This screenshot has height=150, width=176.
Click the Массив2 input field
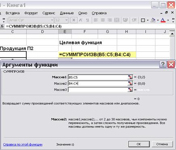(x=98, y=83)
